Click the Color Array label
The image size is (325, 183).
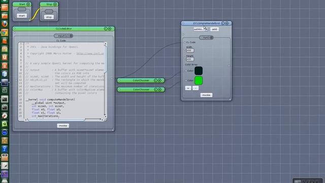click(x=191, y=65)
